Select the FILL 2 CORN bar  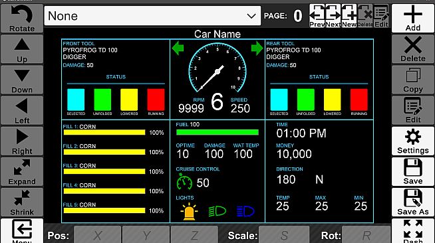pos(104,152)
